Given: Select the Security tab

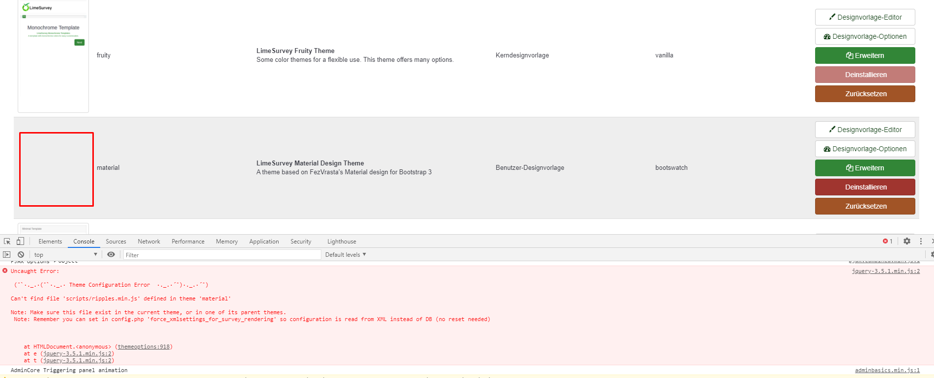Looking at the screenshot, I should 301,242.
